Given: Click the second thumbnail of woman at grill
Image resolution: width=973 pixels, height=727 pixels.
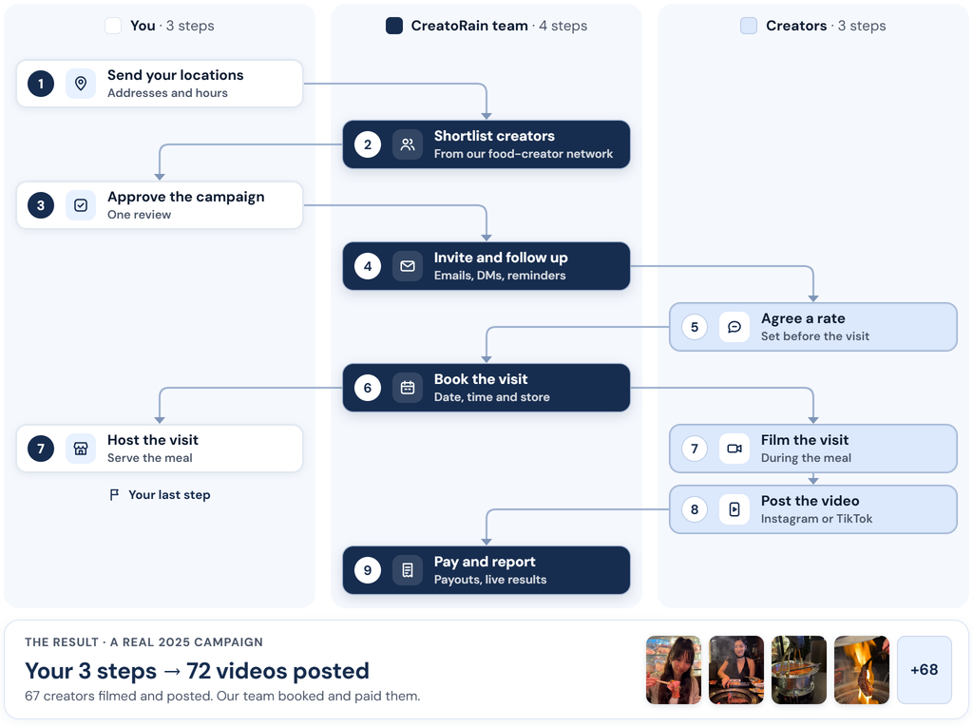Looking at the screenshot, I should coord(736,670).
